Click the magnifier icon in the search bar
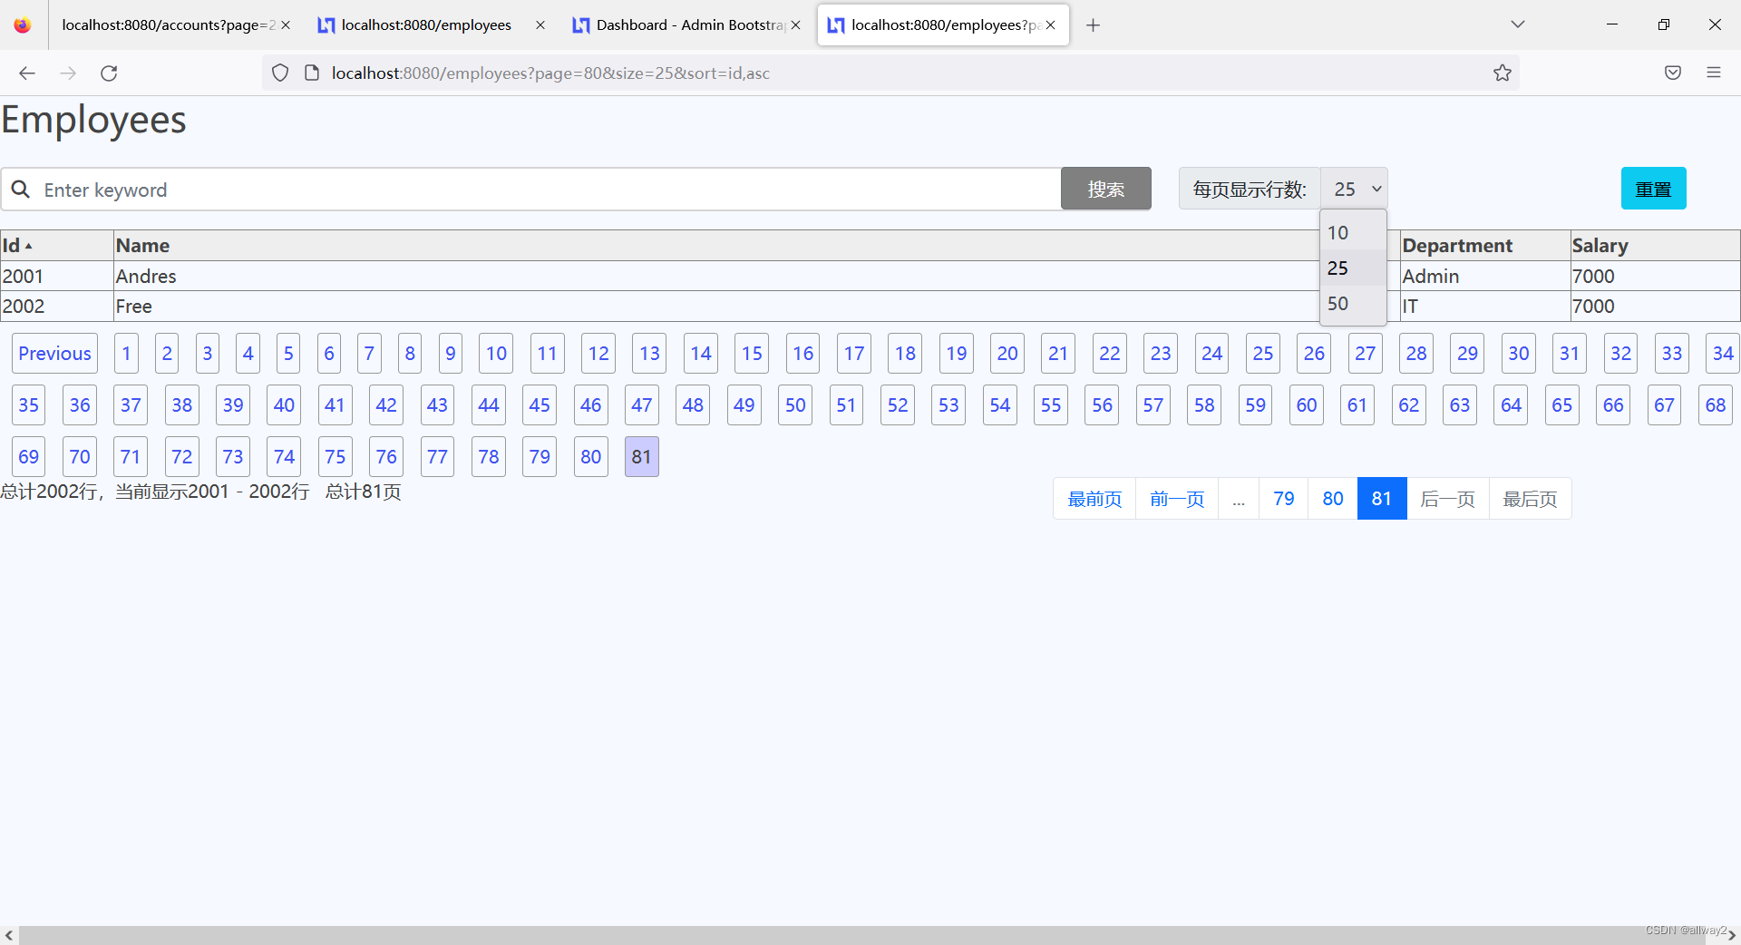 tap(21, 189)
